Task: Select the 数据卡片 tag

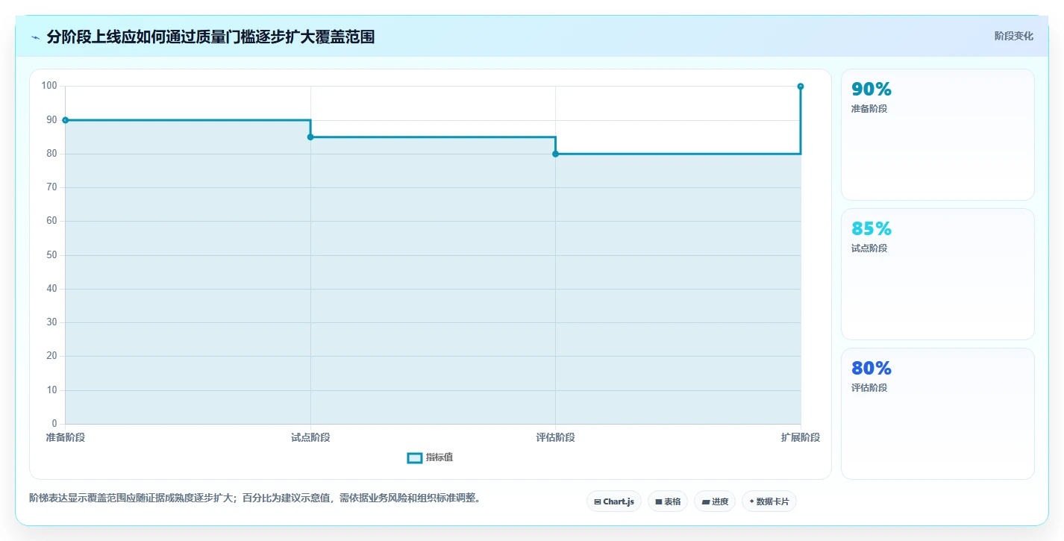Action: coord(769,501)
